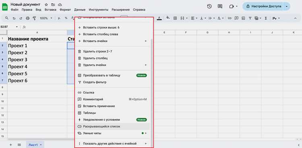302x148 pixels.
Task: Select Вставить строки выше: 6
Action: coord(112,27)
